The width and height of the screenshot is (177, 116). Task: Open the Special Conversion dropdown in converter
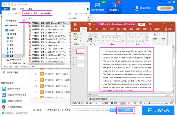[x=114, y=7]
